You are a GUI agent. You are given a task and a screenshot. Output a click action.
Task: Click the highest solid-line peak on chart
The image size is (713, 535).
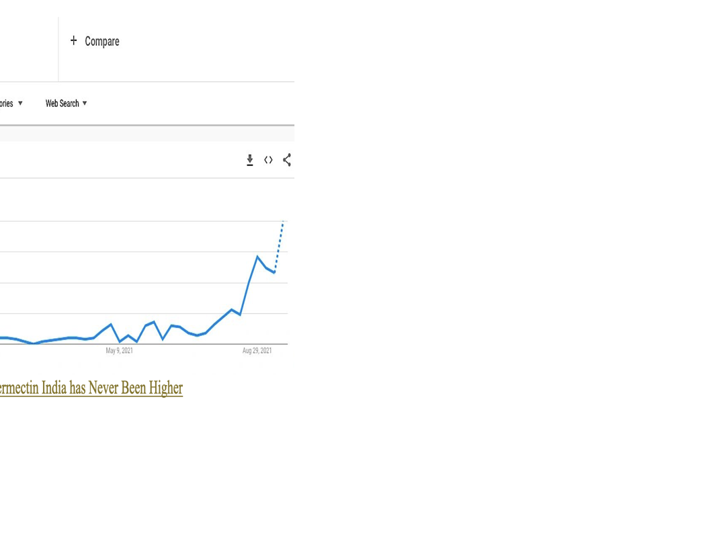tap(257, 257)
